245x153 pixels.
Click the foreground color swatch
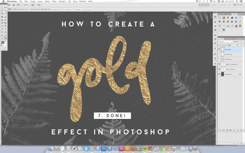pos(3,43)
